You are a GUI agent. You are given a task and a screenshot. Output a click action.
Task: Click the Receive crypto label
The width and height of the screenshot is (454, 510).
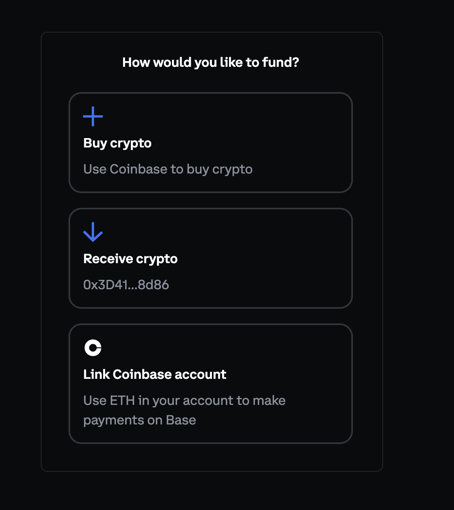[x=130, y=259]
